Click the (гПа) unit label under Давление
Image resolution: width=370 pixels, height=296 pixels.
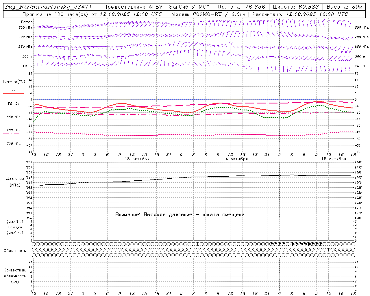pos(15,185)
